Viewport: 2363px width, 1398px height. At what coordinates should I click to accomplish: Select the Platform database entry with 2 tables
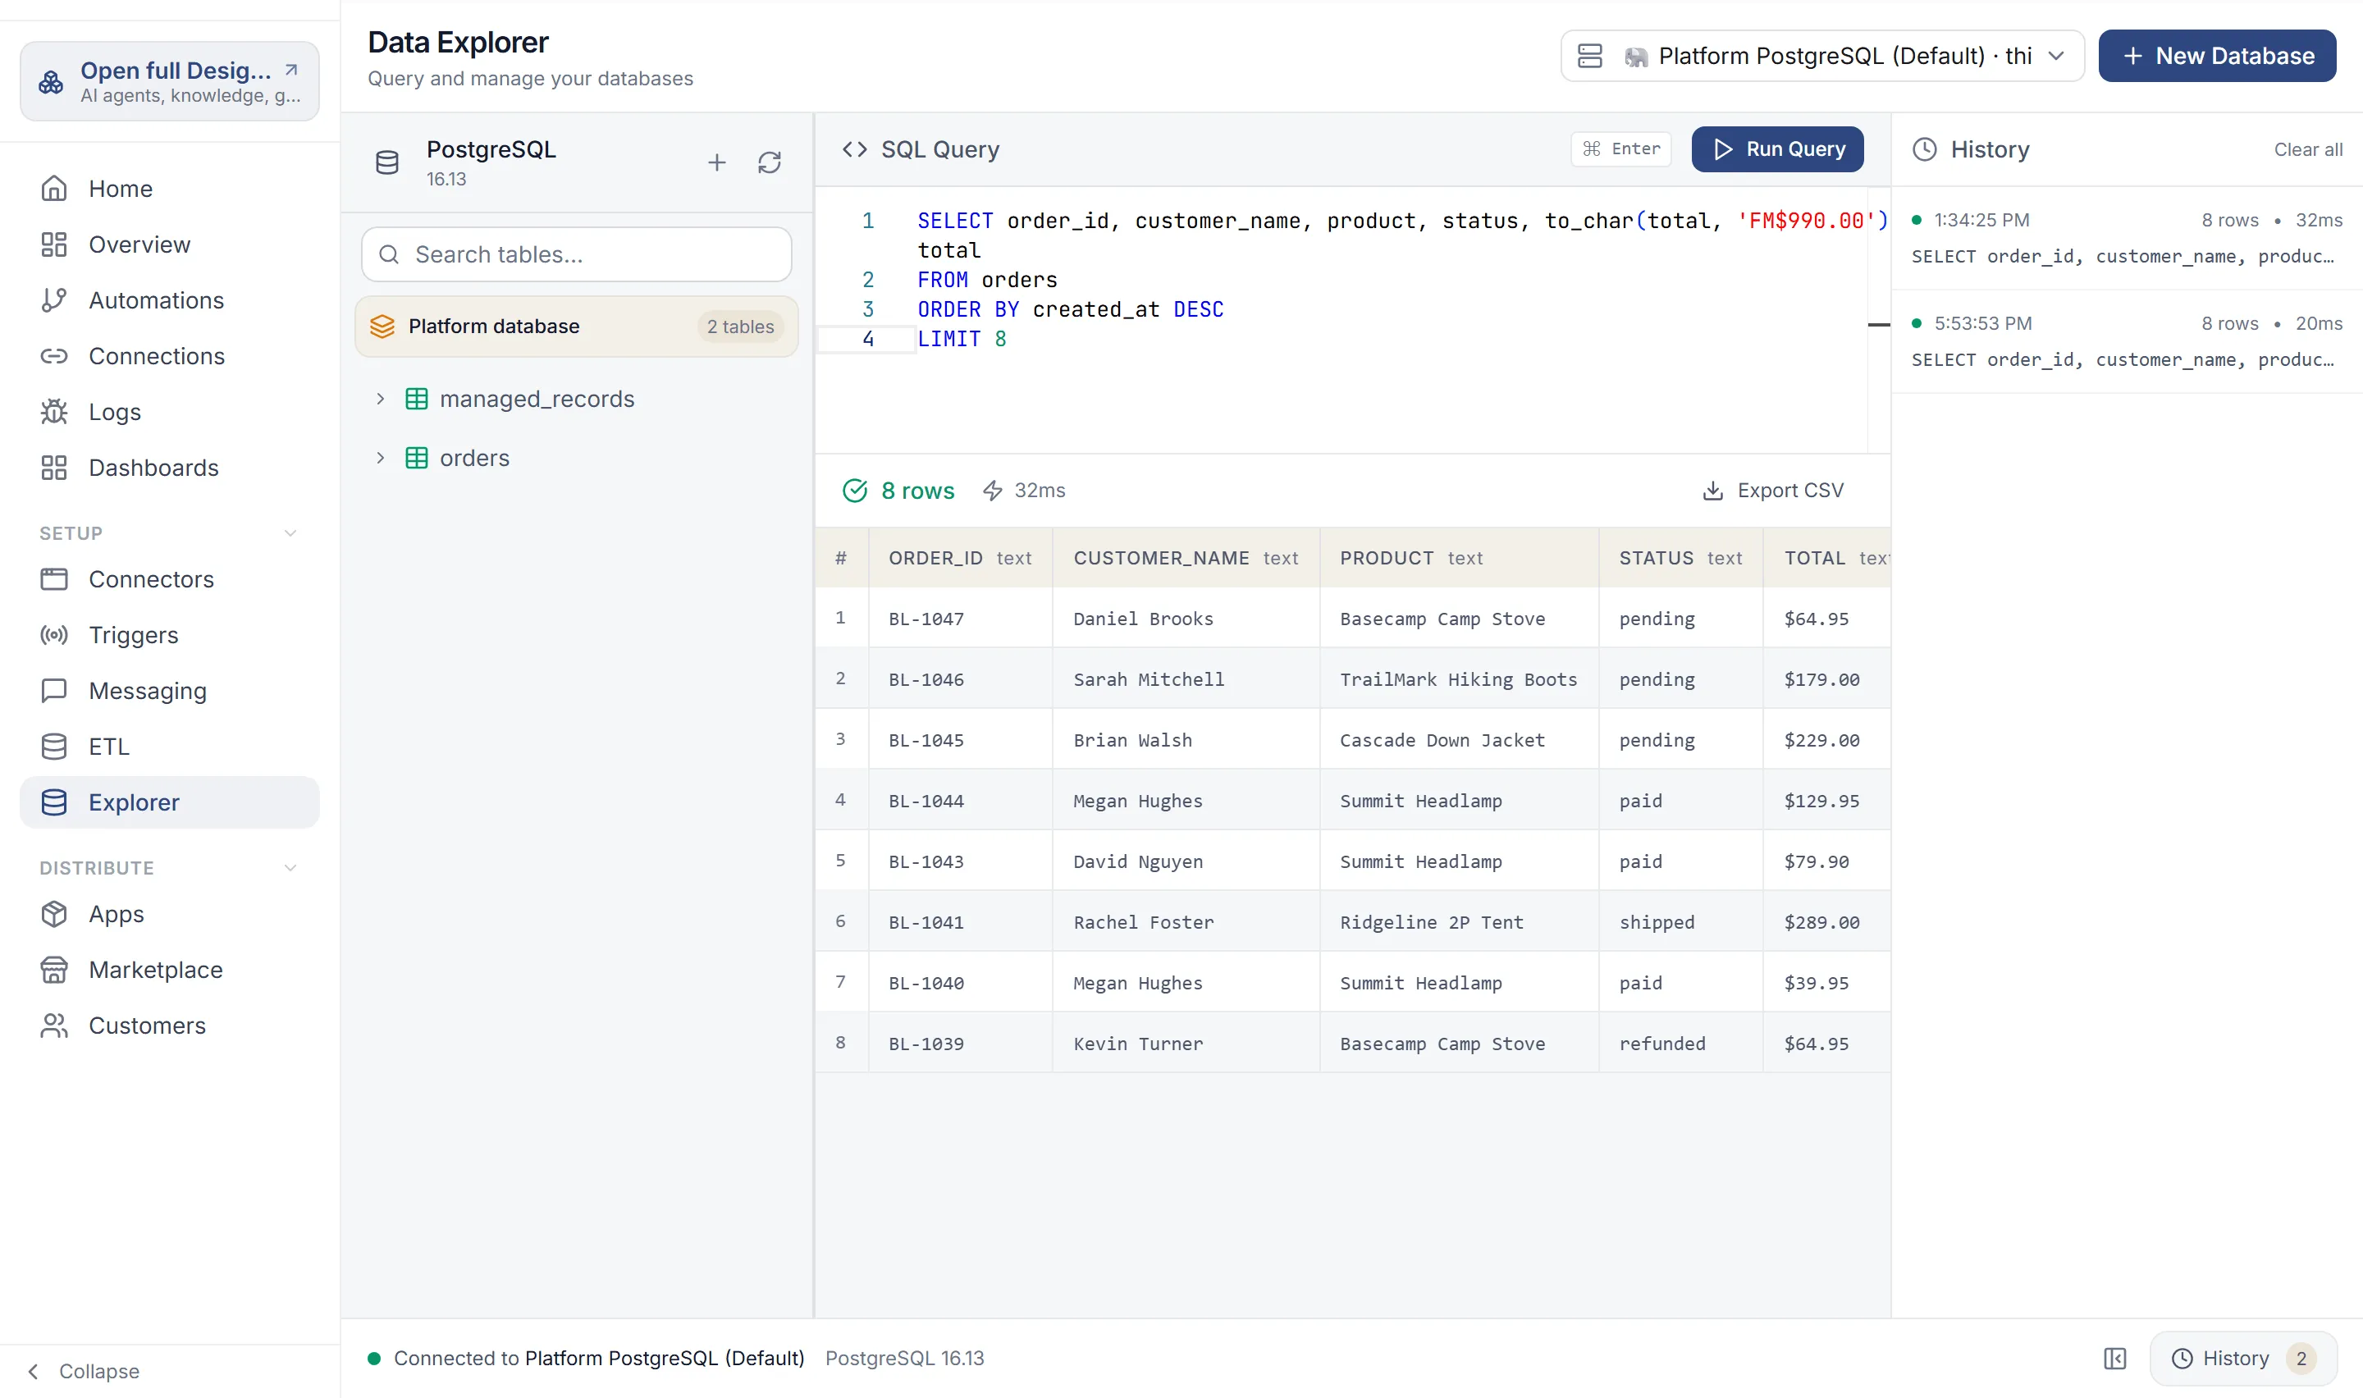tap(576, 326)
